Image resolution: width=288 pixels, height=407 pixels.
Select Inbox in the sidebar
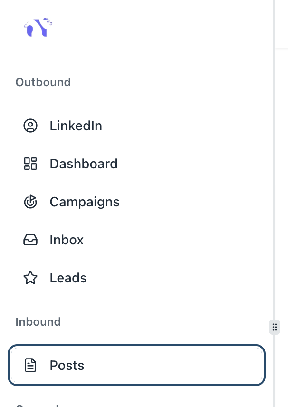point(67,240)
